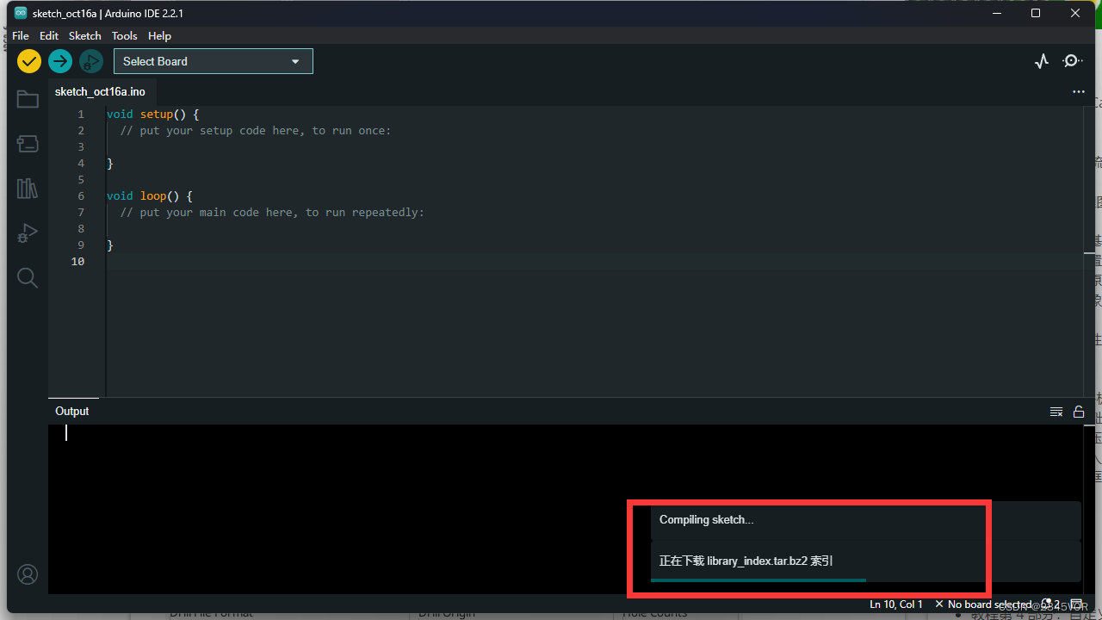Image resolution: width=1102 pixels, height=620 pixels.
Task: Click the account profile icon
Action: point(28,574)
